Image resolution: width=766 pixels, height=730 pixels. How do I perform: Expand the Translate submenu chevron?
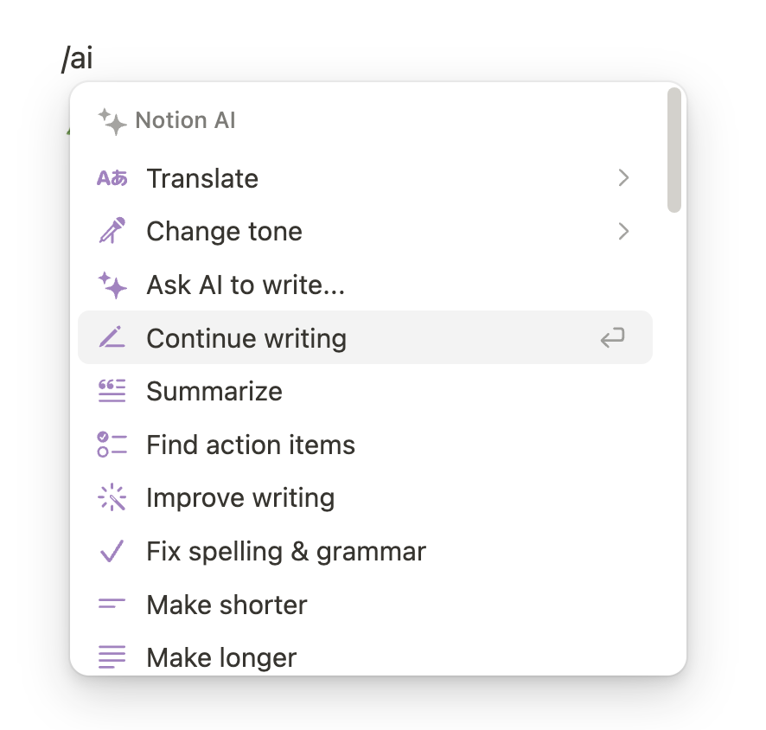point(623,178)
